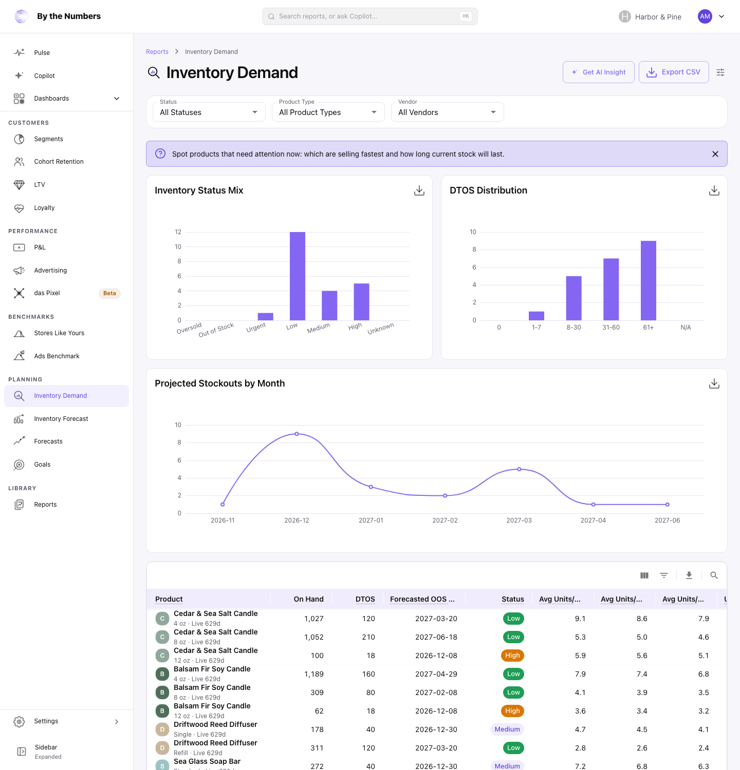Open Cohort Retention page
Viewport: 740px width, 770px height.
67,162
